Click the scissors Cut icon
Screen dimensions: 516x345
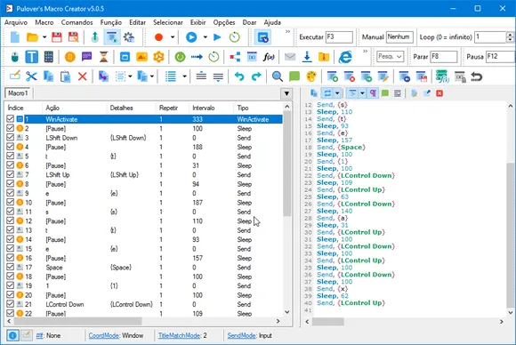click(x=31, y=76)
